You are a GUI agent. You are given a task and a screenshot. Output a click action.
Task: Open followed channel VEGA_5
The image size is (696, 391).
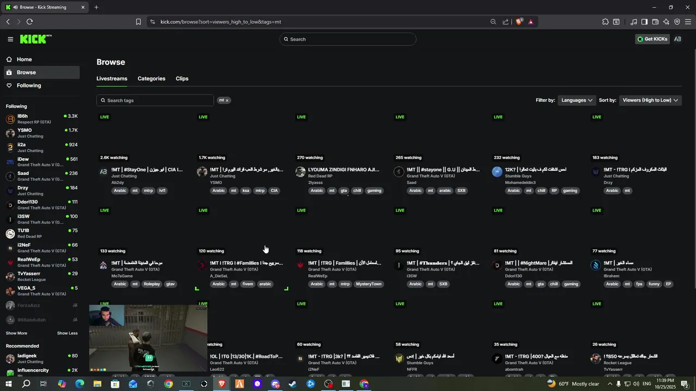pos(41,291)
